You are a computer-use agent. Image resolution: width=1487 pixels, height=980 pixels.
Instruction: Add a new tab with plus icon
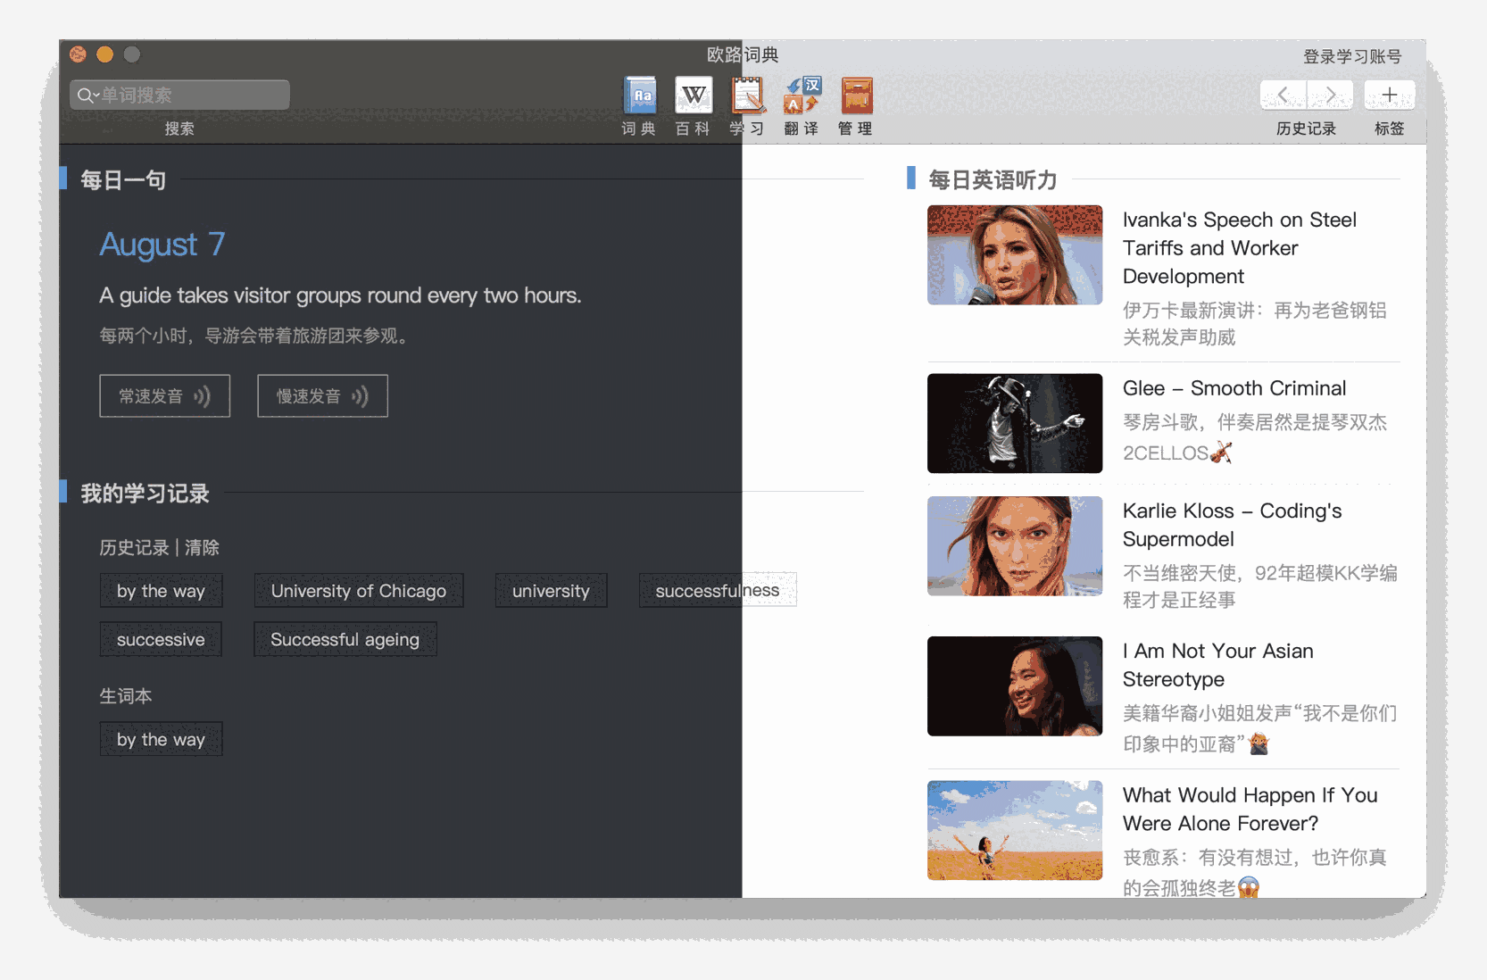(x=1389, y=95)
